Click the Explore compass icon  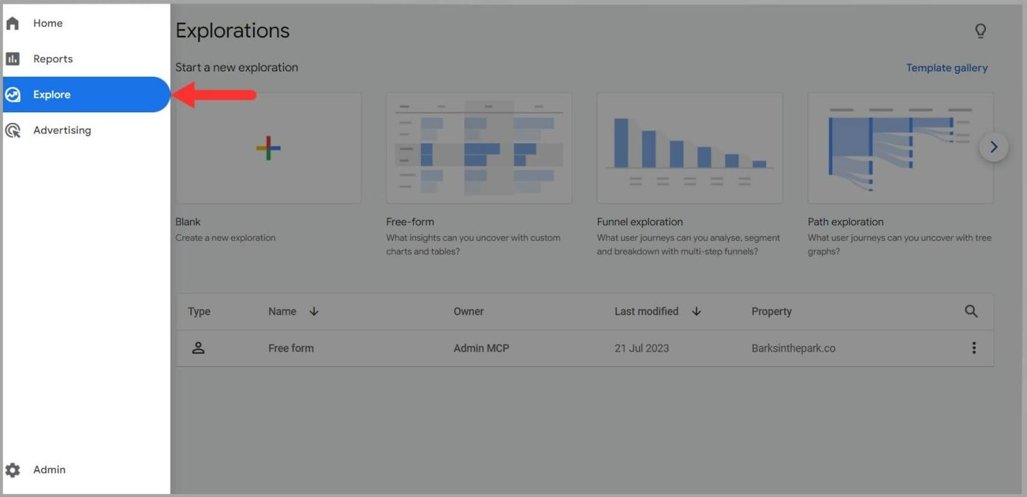coord(13,95)
